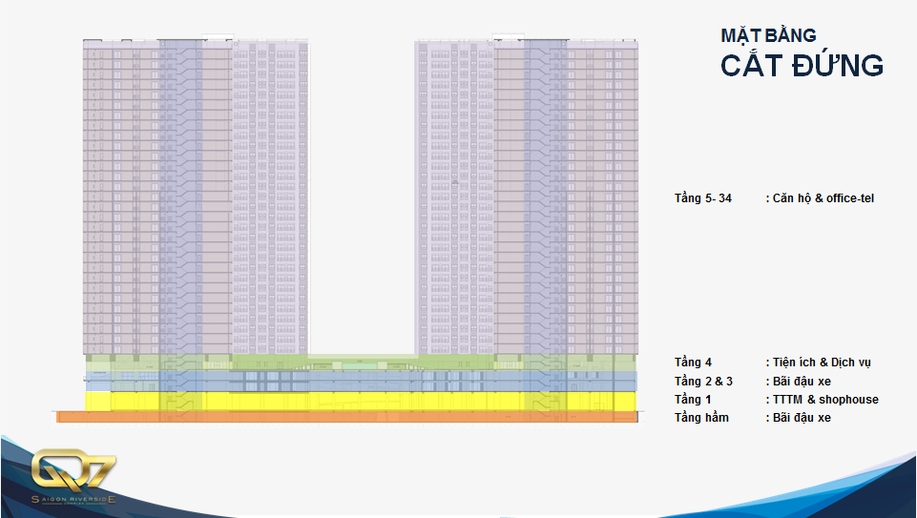917x518 pixels.
Task: Pick the yellow shophouse floor band
Action: tap(361, 401)
